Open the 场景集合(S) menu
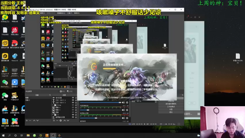 pyautogui.click(x=61, y=13)
